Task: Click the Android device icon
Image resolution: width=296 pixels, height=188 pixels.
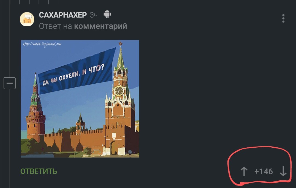Action: [x=107, y=14]
